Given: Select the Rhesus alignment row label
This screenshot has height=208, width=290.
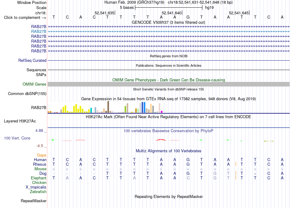Looking at the screenshot, I should tap(40, 164).
